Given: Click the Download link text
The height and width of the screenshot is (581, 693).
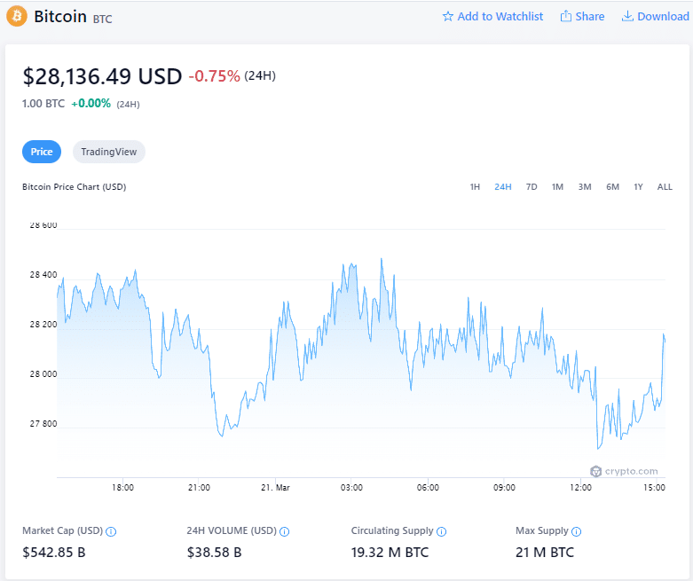Looking at the screenshot, I should click(663, 16).
